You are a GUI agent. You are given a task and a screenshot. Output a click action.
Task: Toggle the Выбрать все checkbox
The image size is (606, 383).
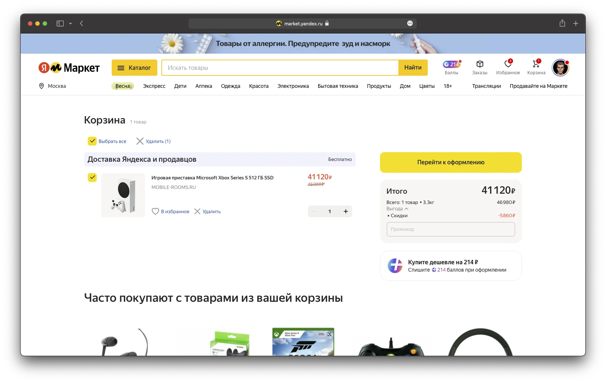click(x=92, y=141)
